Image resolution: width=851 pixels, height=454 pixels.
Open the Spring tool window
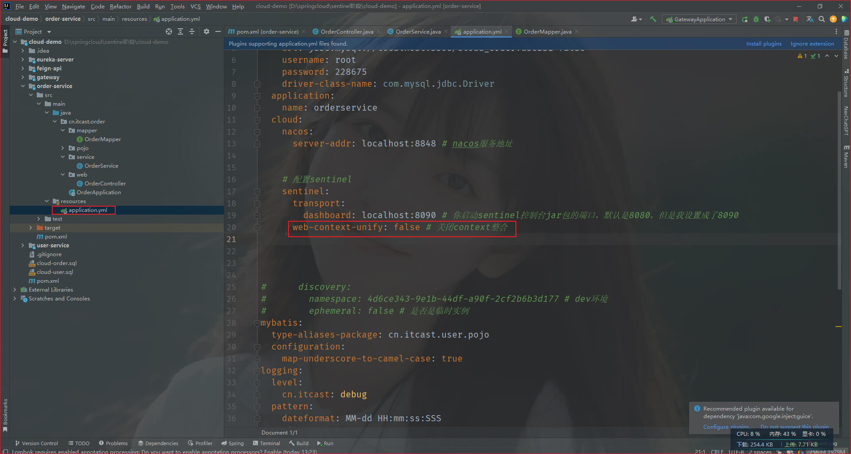(x=233, y=443)
